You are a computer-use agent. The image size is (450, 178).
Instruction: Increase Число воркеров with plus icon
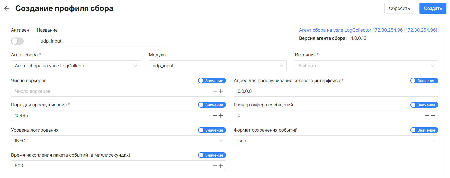click(x=221, y=91)
